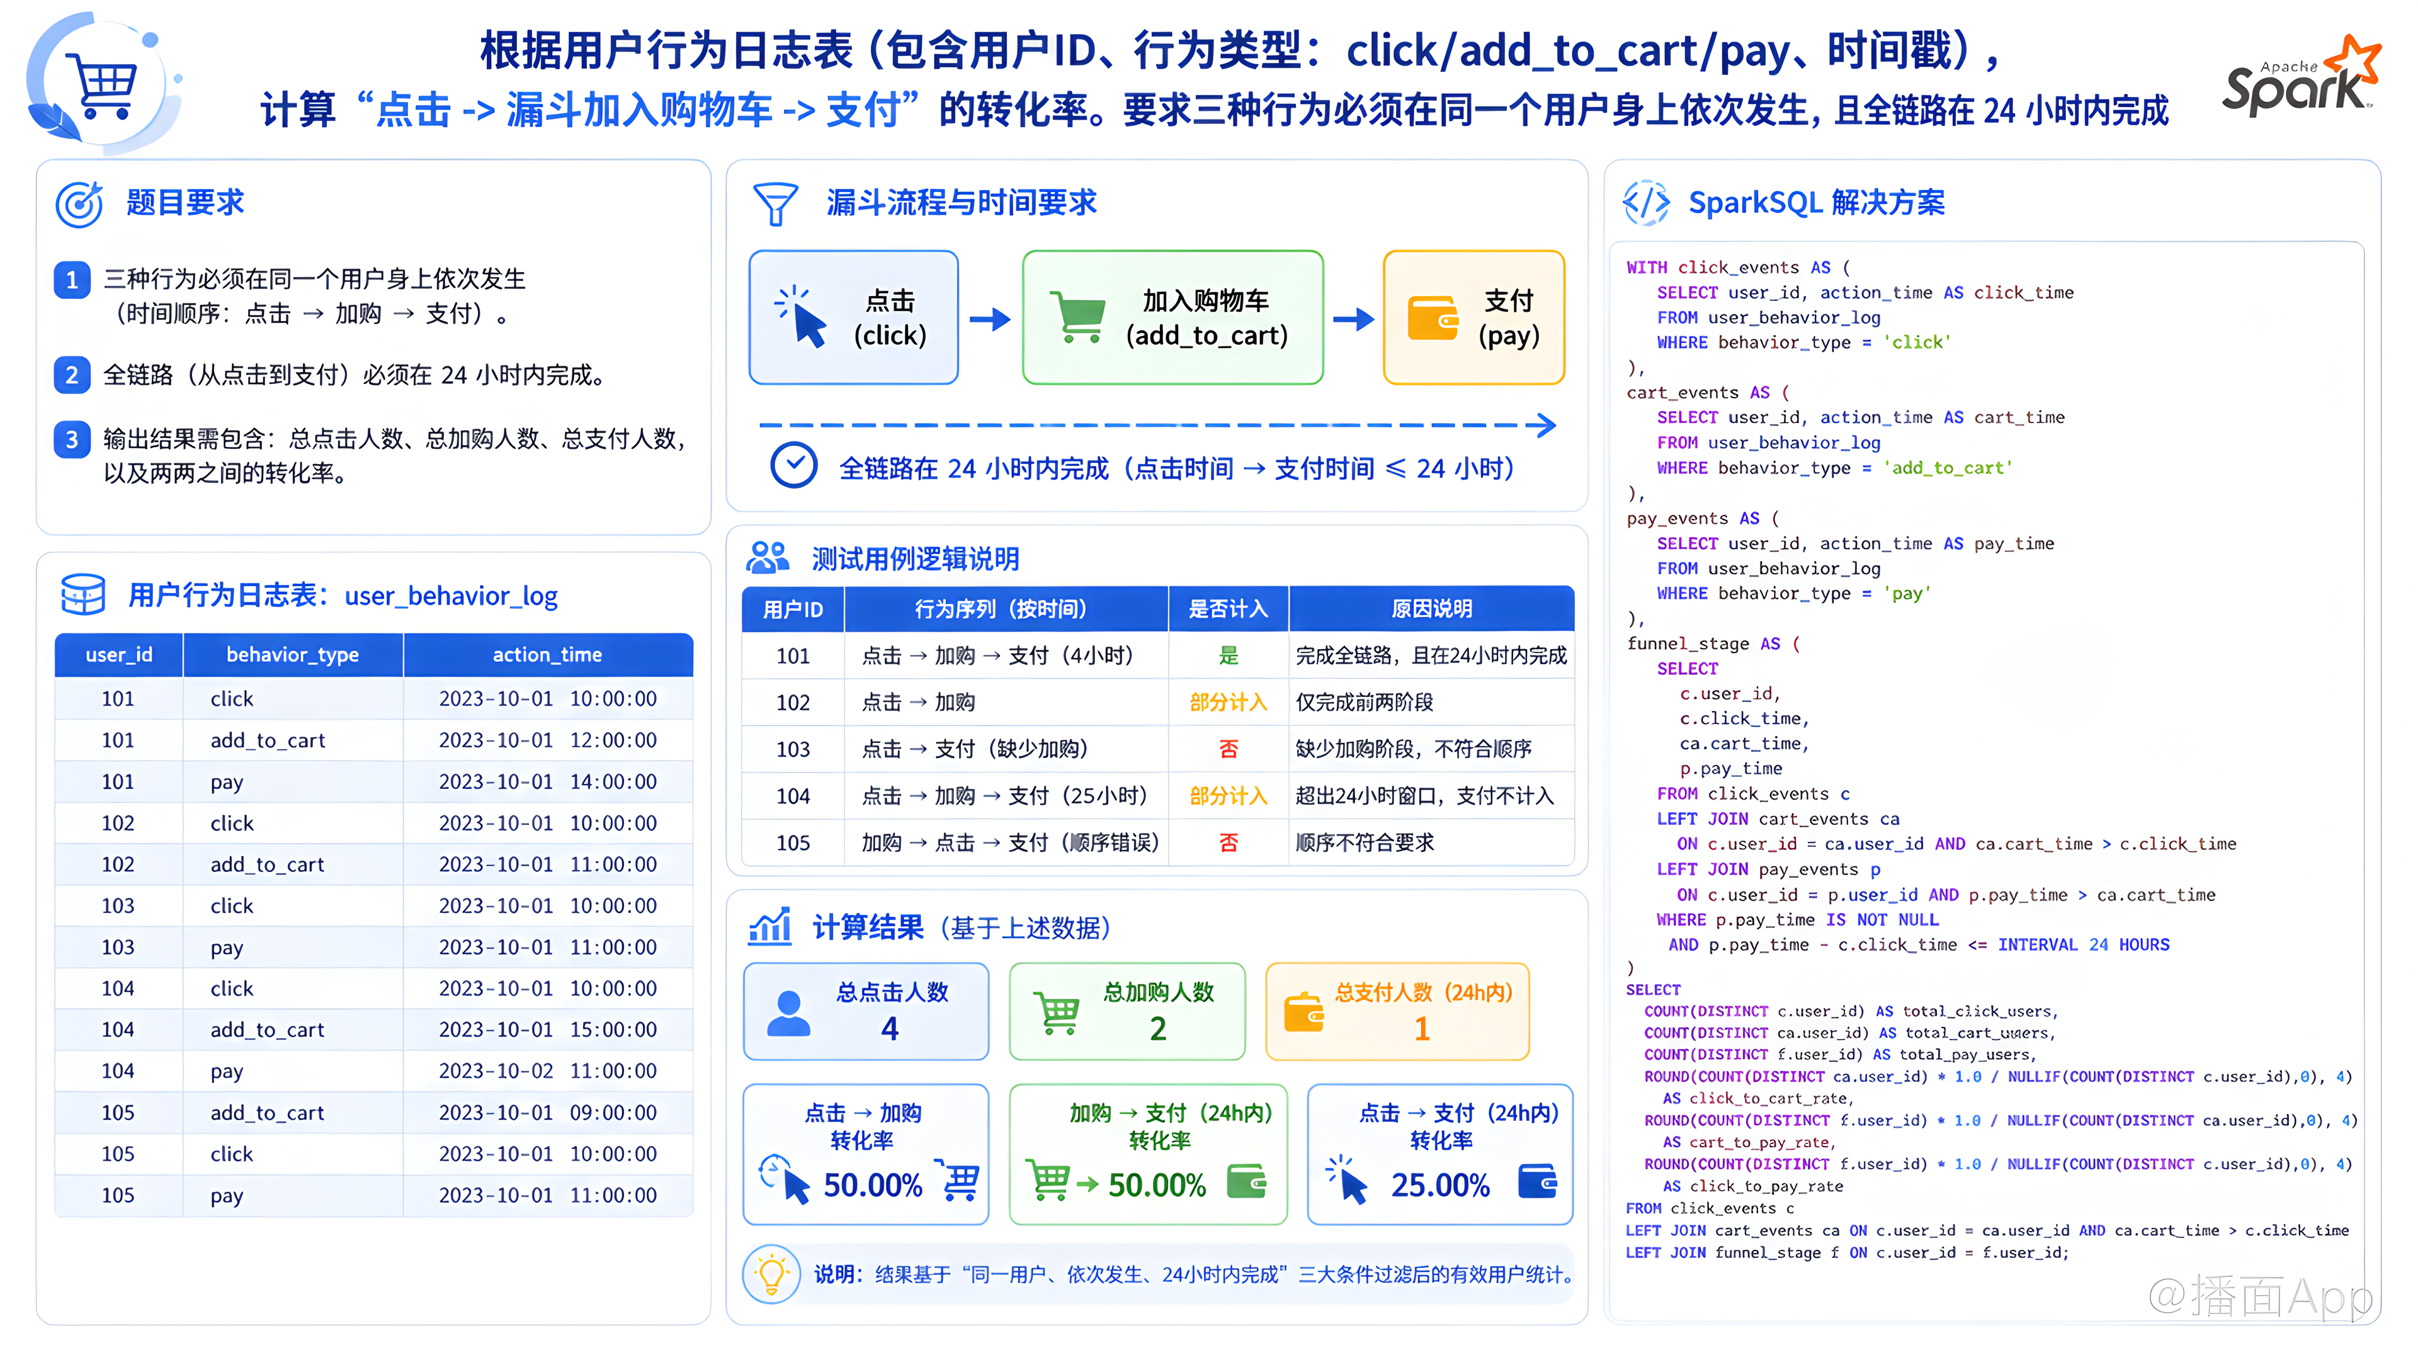
Task: Click 部分计入 in user 102 row
Action: tap(1229, 702)
